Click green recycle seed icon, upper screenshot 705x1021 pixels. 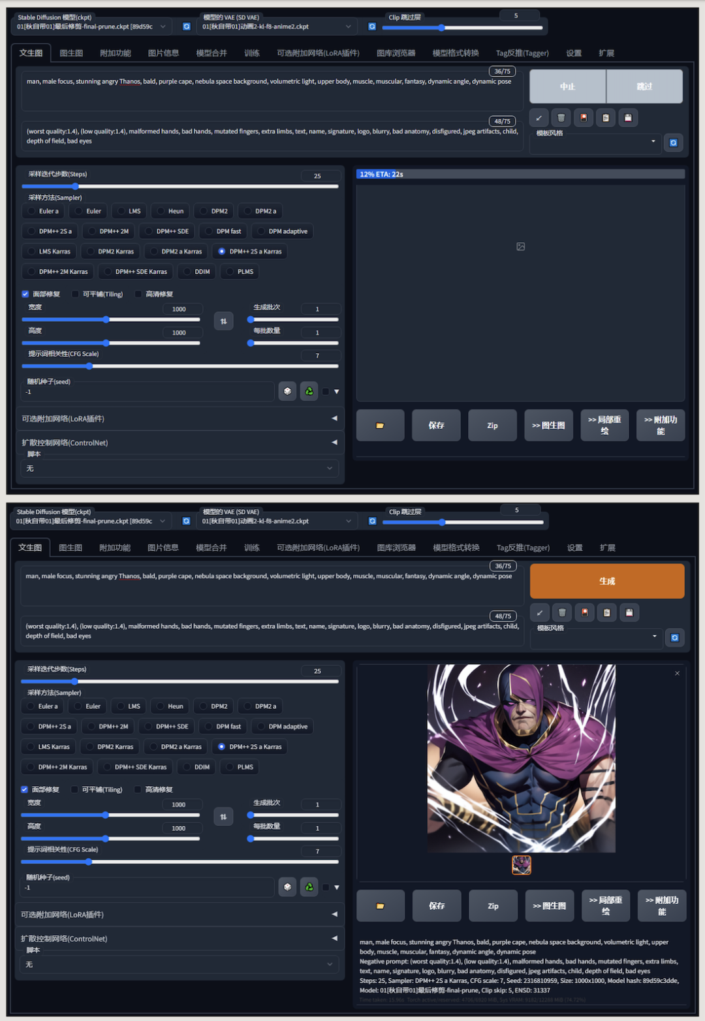click(x=309, y=392)
